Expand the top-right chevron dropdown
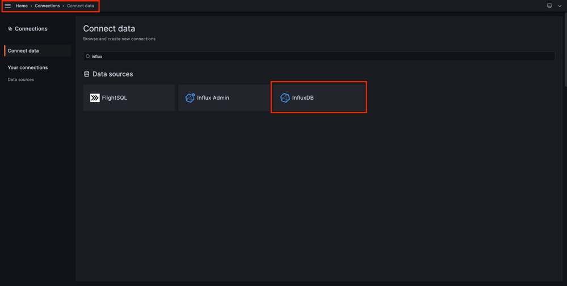 click(560, 6)
